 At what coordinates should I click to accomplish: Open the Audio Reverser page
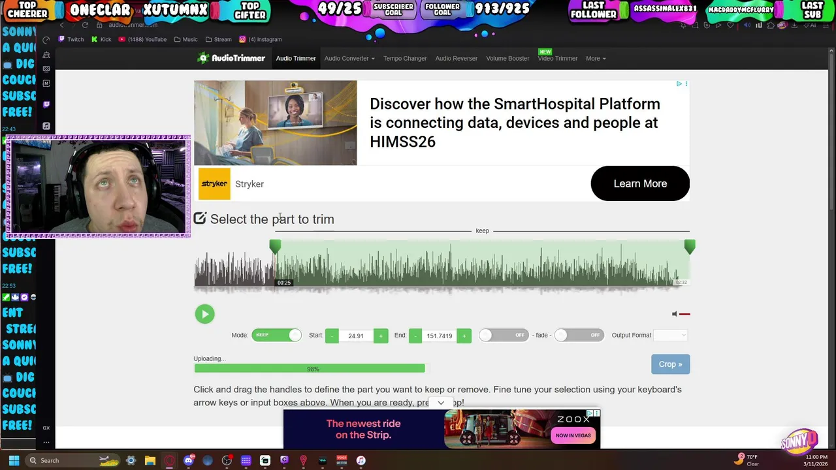(x=457, y=58)
